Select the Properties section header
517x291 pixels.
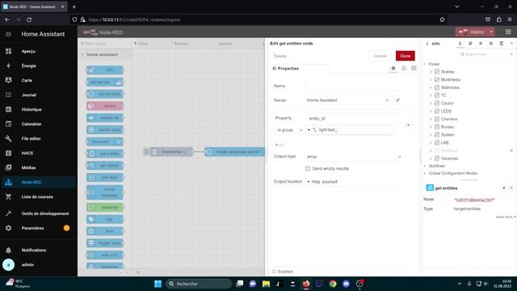point(285,69)
